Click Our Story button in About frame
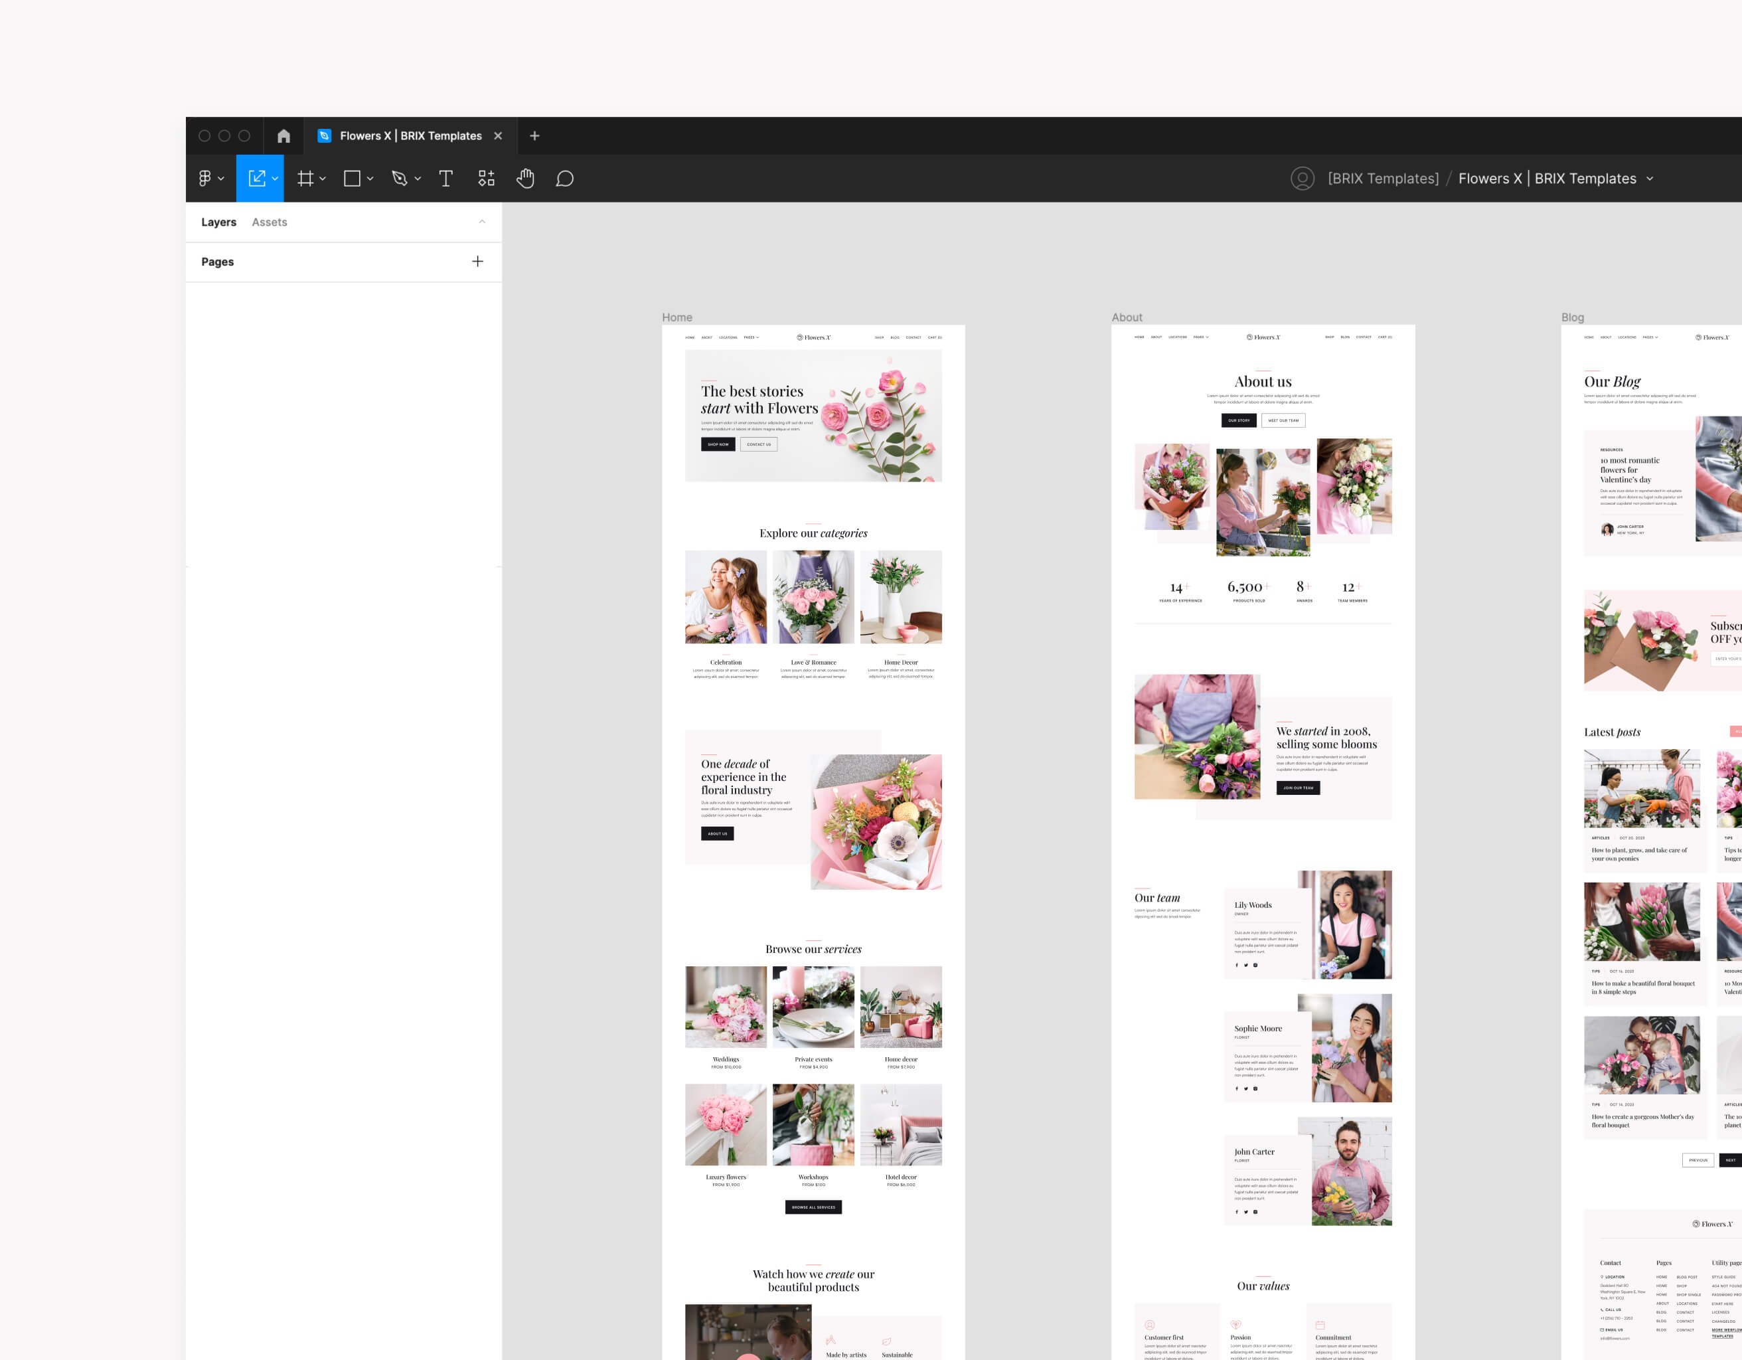 pos(1239,420)
